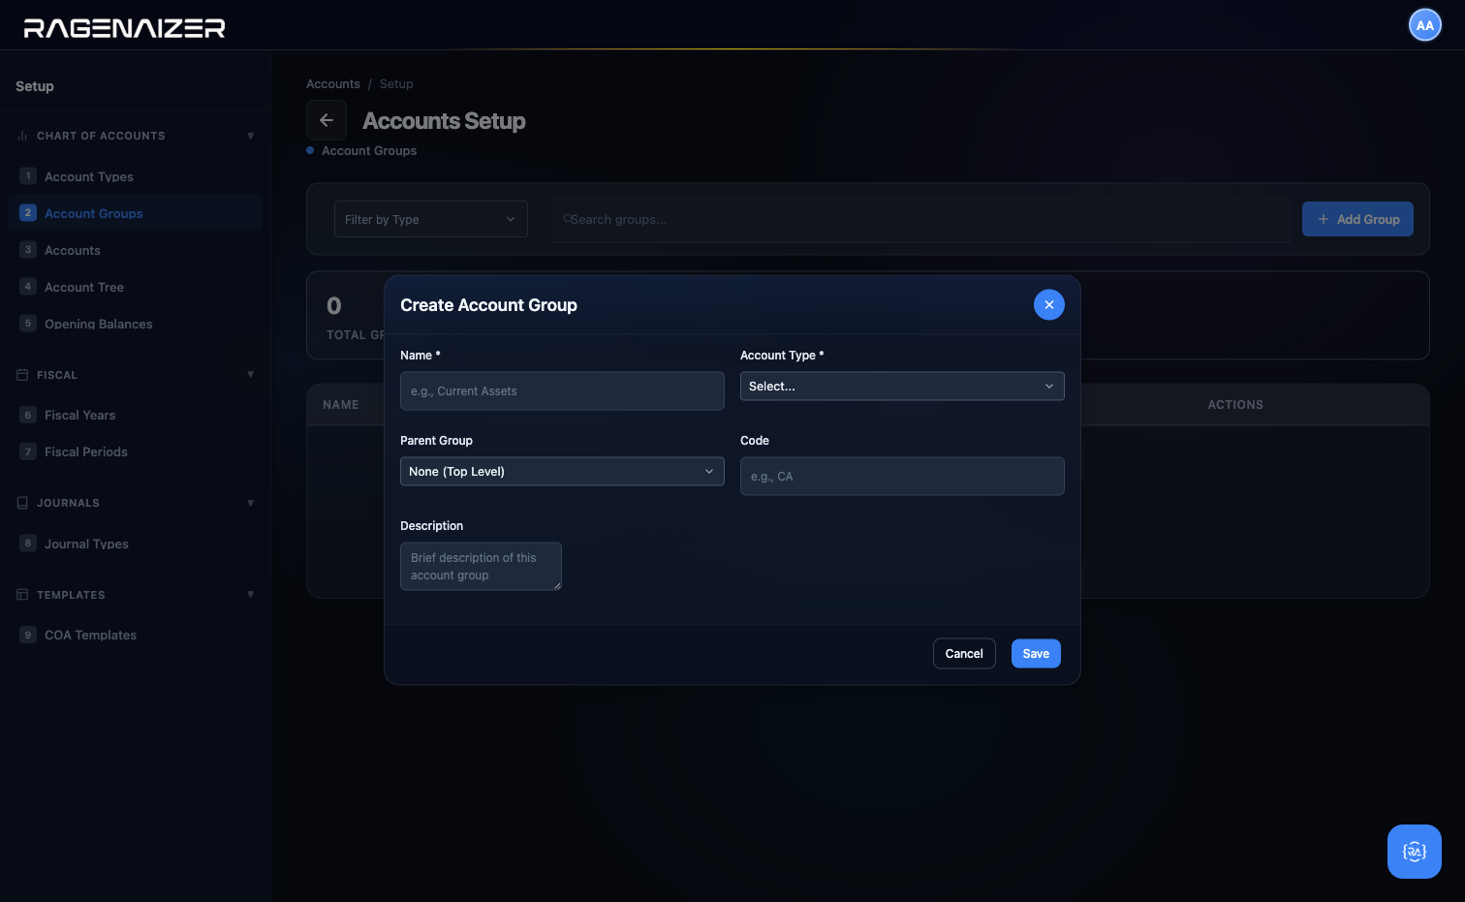This screenshot has height=902, width=1465.
Task: Click the Accounts breadcrumb link
Action: pyautogui.click(x=333, y=84)
